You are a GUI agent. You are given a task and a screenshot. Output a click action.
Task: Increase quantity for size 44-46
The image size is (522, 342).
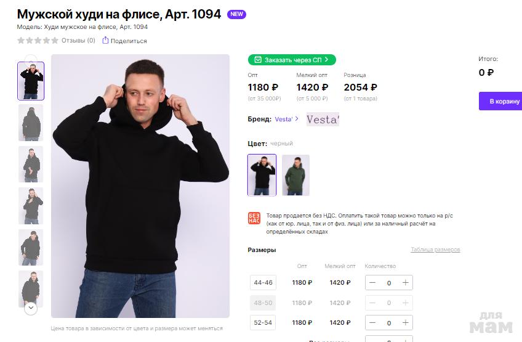coord(405,283)
